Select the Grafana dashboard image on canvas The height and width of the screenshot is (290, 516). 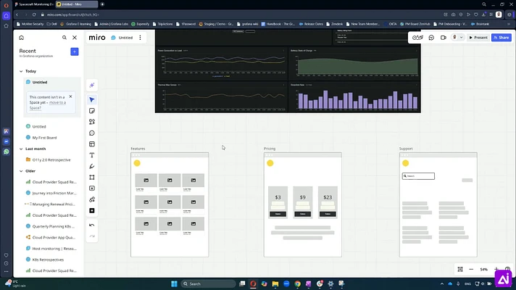pyautogui.click(x=288, y=71)
